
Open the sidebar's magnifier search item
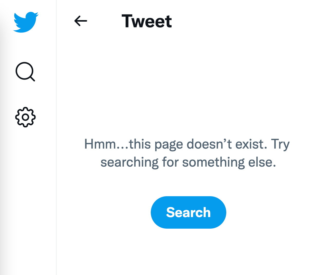pos(25,71)
